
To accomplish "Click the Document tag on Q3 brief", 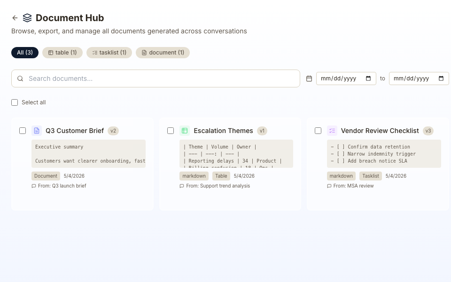I will click(46, 176).
